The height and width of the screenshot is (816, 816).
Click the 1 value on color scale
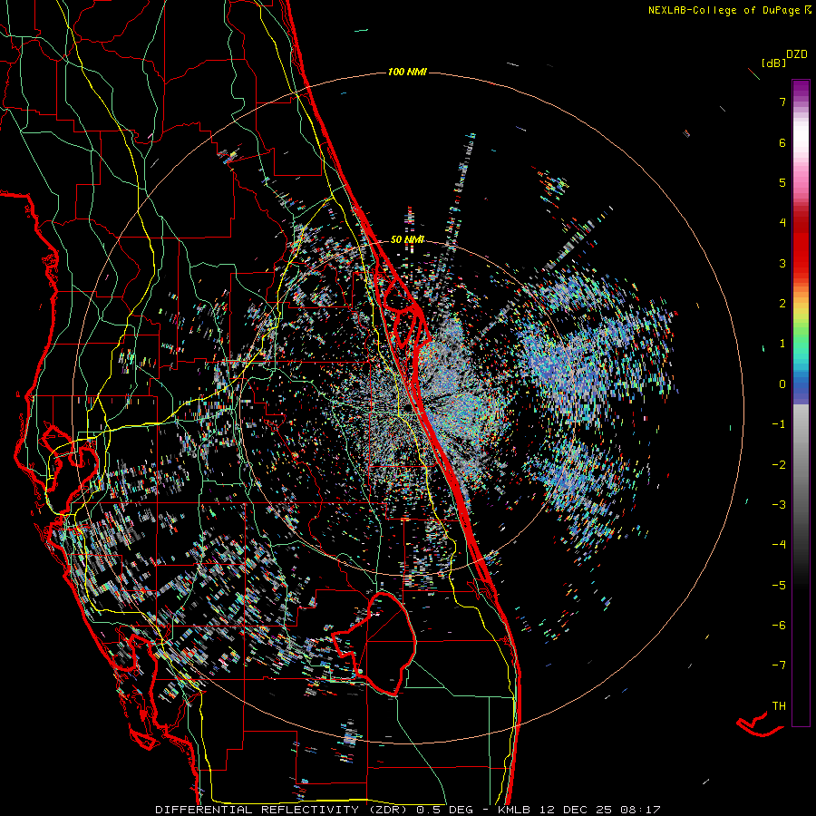[782, 344]
